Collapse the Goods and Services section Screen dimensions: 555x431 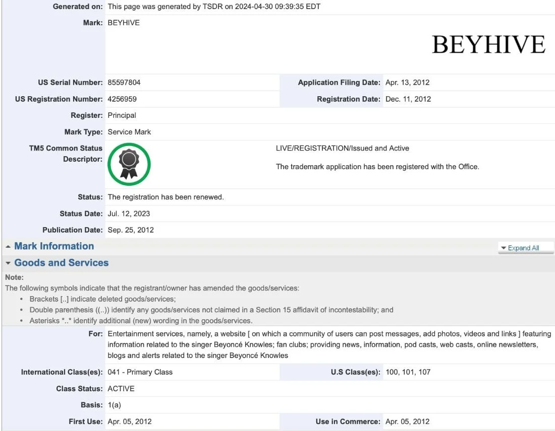coord(8,263)
